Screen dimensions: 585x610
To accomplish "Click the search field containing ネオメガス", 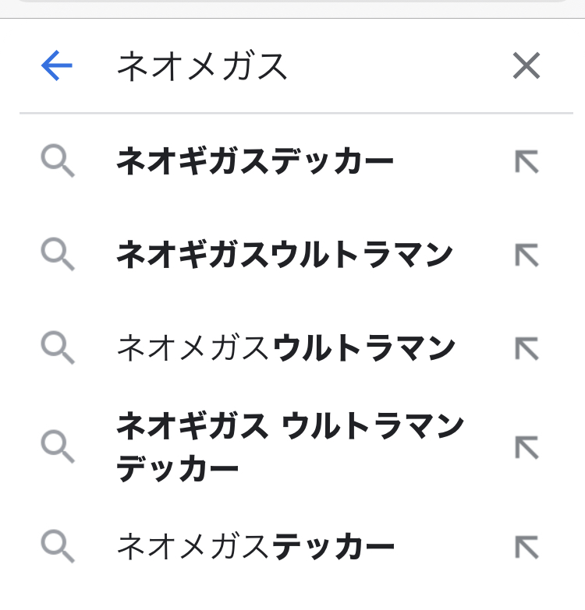I will 296,67.
